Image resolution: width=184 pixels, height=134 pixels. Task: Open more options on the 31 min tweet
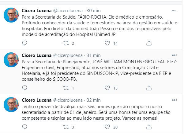175,55
